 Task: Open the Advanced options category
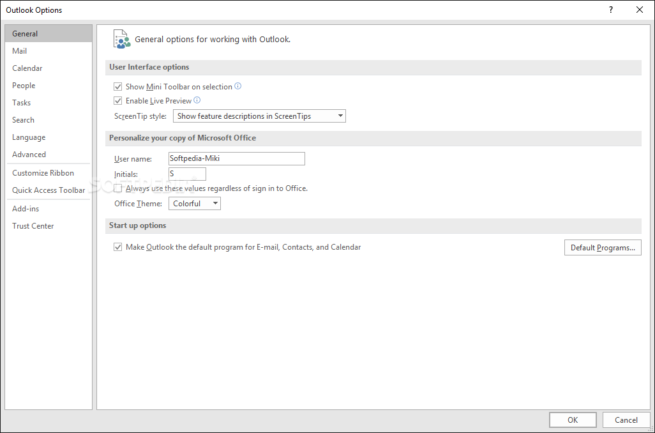pos(49,154)
